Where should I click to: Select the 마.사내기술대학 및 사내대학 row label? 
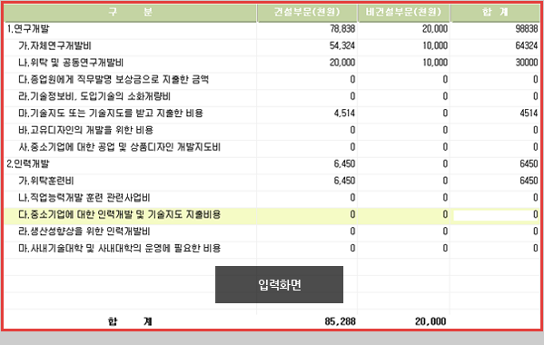pyautogui.click(x=119, y=248)
